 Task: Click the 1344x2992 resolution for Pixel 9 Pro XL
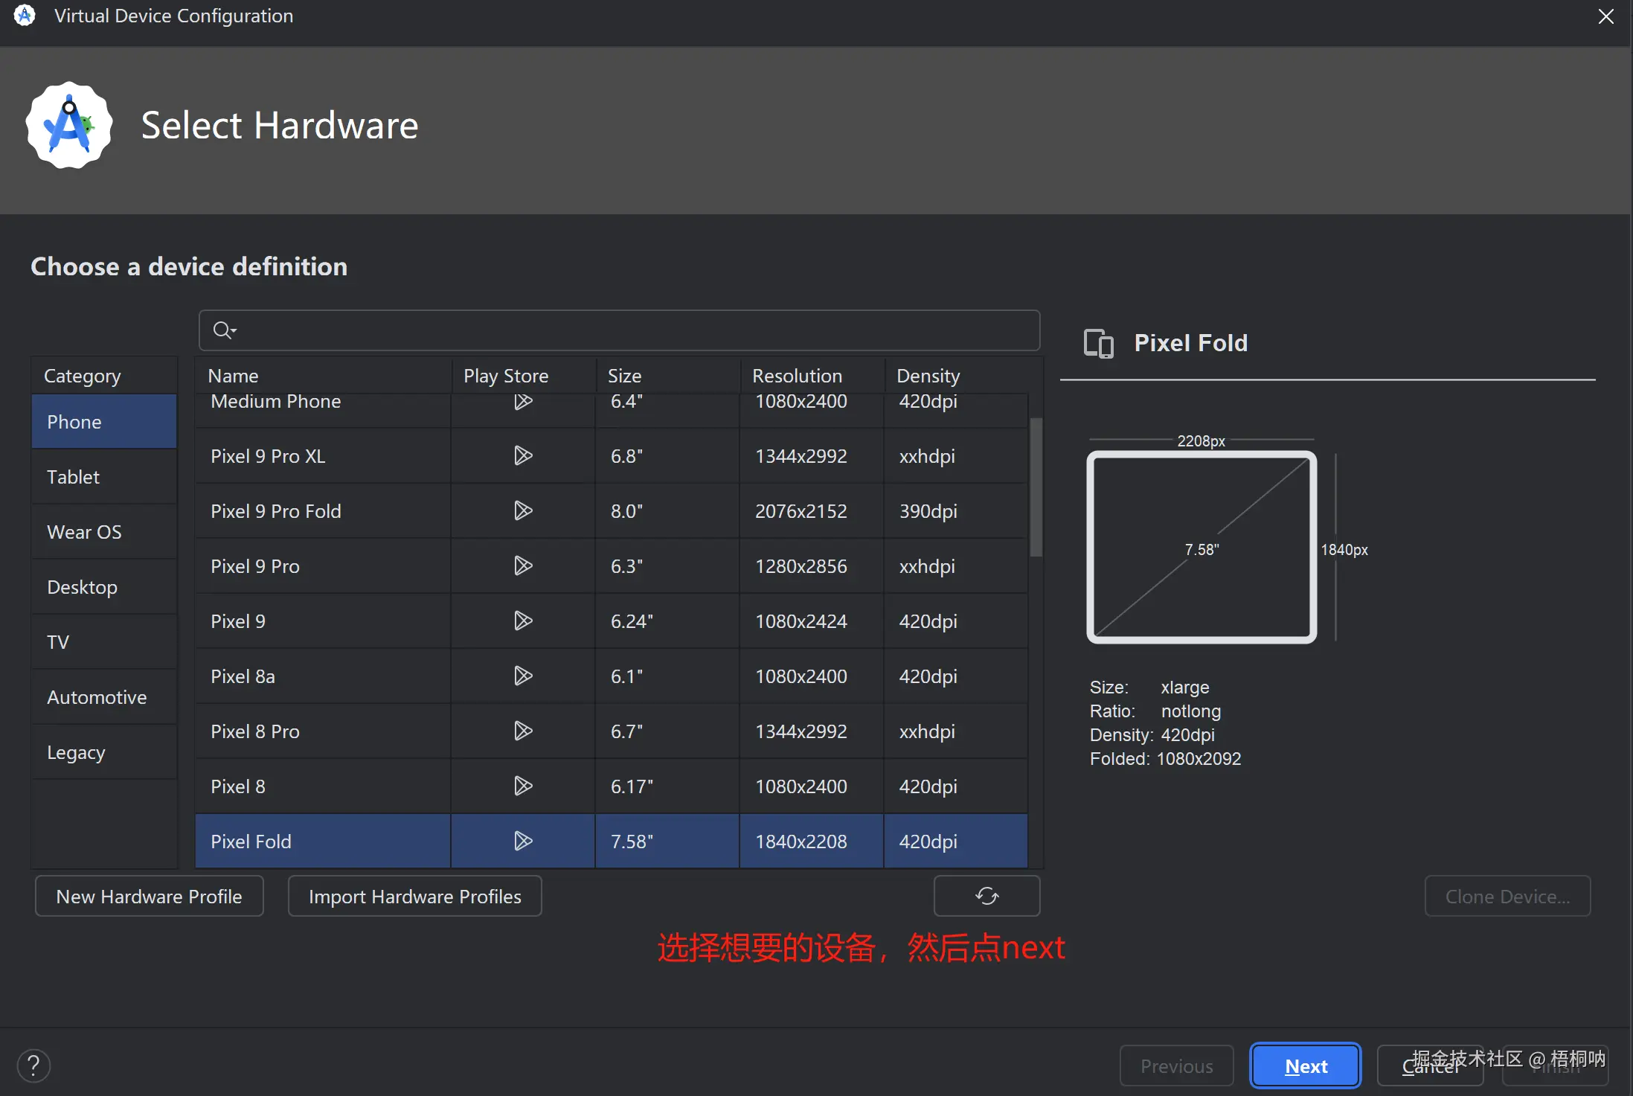coord(812,456)
